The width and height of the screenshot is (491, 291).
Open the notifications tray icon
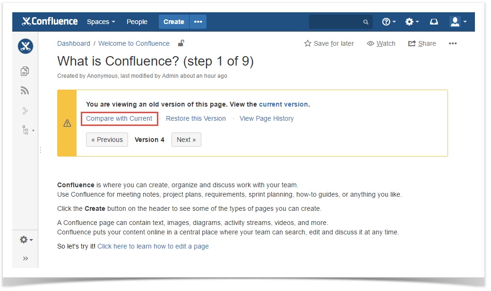(x=434, y=22)
